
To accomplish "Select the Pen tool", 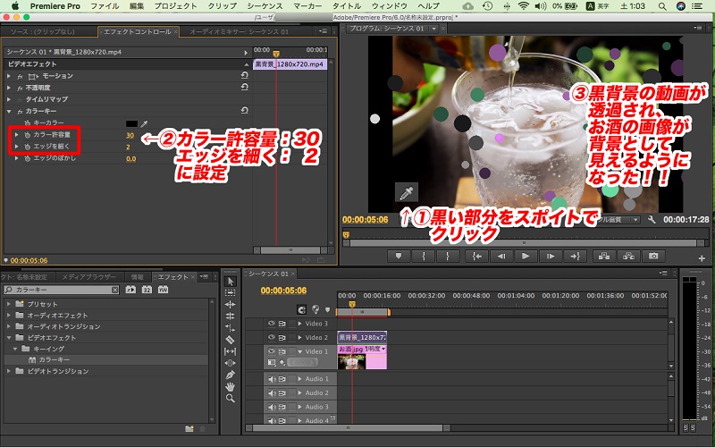I will click(x=231, y=375).
